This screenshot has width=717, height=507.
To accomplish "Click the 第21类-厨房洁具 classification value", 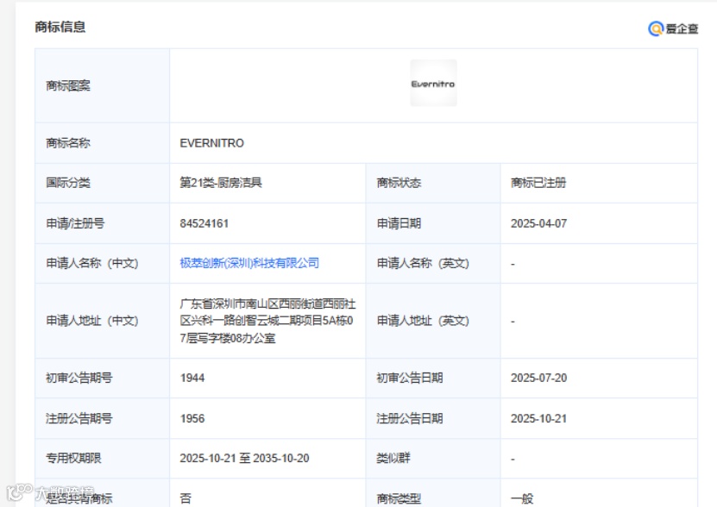I will point(220,183).
